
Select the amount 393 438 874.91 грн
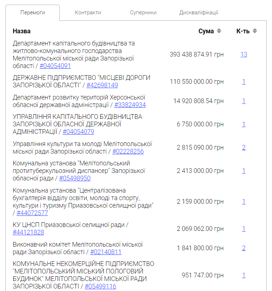(196, 54)
